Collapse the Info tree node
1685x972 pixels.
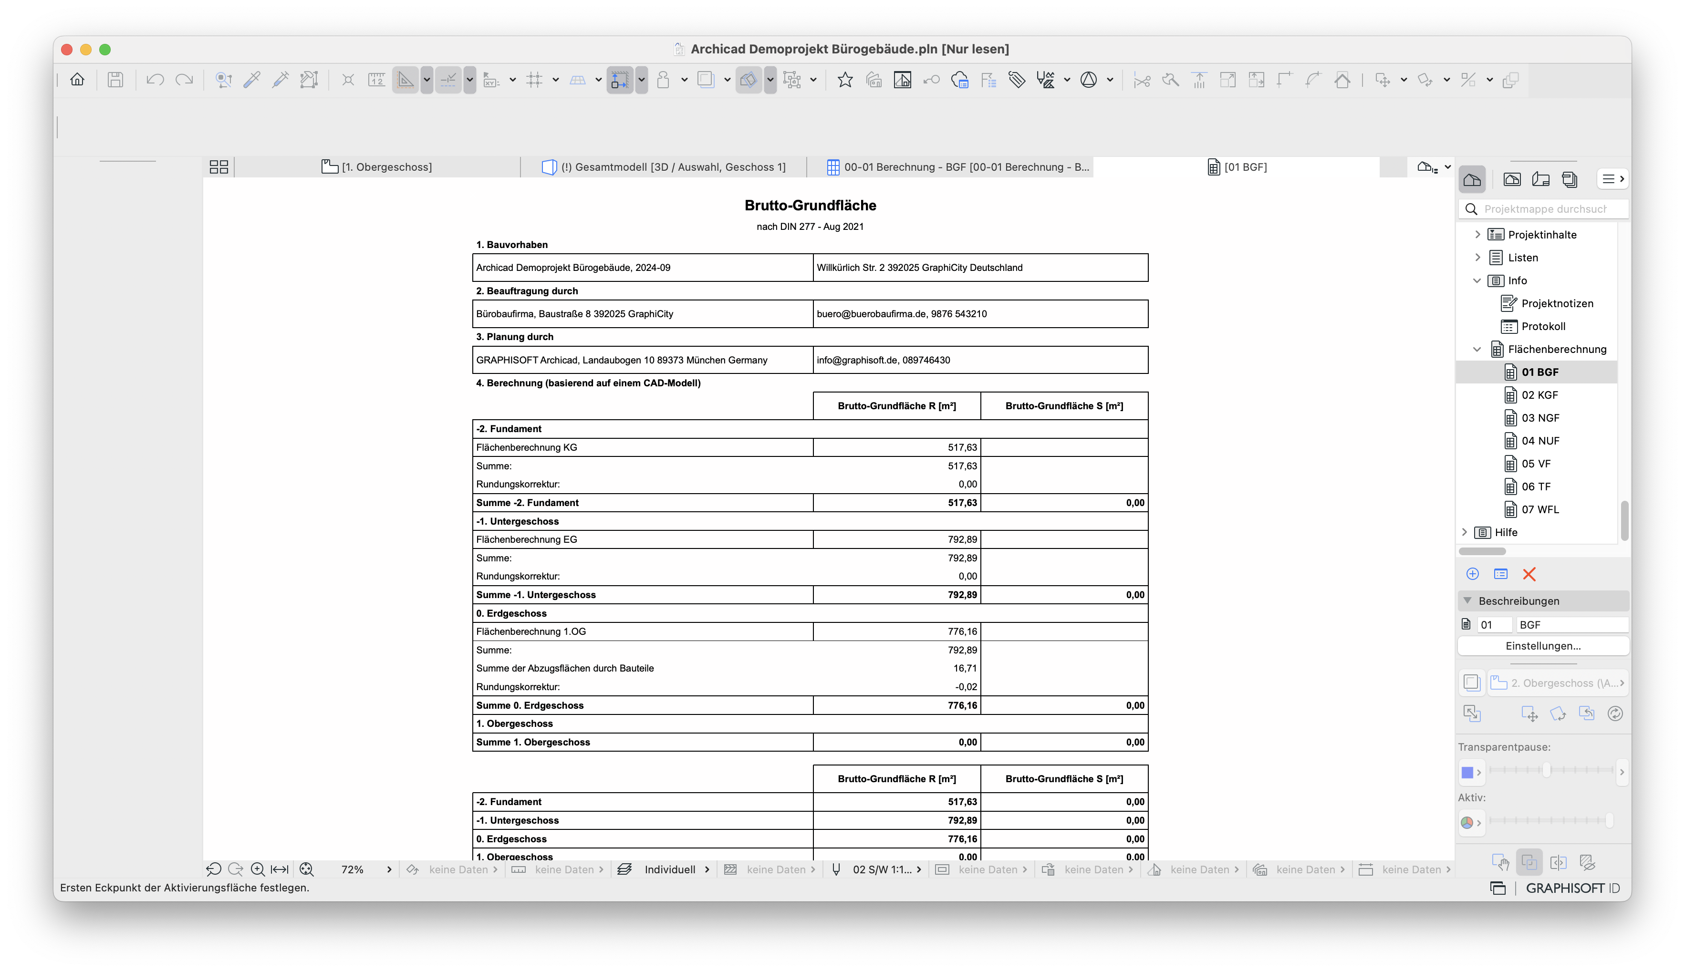point(1477,280)
